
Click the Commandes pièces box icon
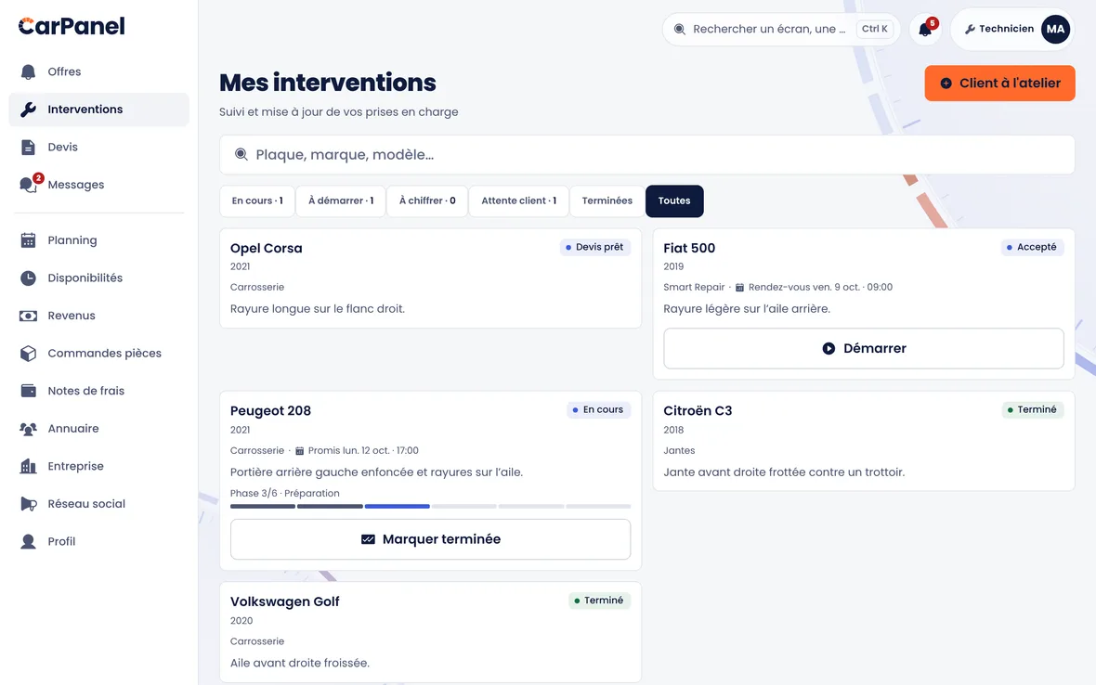pos(28,354)
